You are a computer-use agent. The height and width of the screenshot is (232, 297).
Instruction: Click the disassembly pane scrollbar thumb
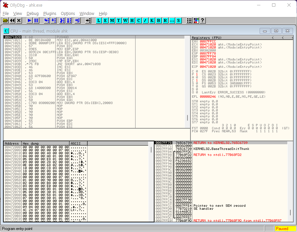point(187,118)
